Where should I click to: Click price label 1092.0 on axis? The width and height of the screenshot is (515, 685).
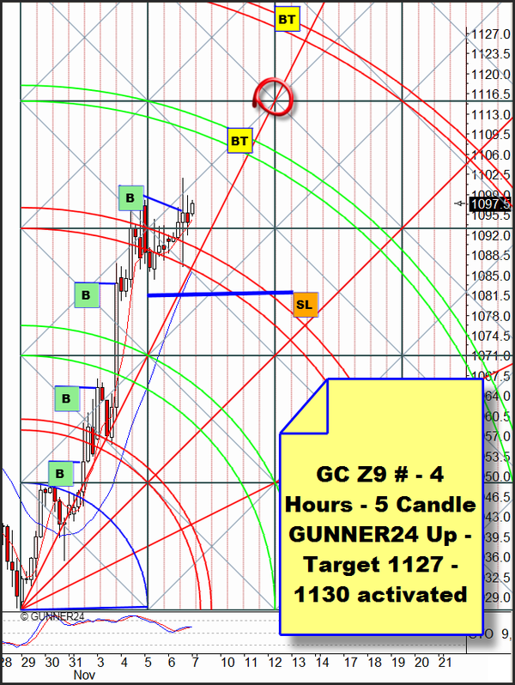point(490,236)
